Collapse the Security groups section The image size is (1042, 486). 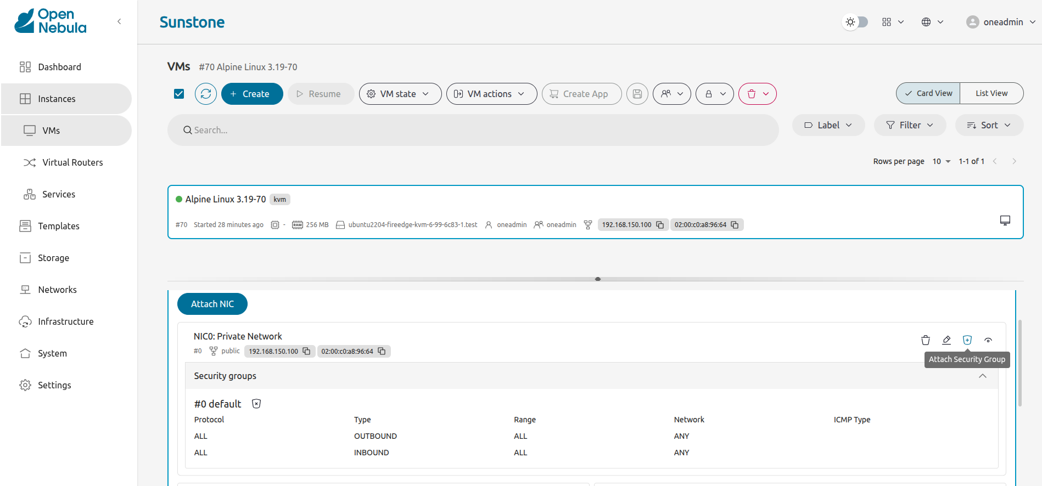coord(982,376)
